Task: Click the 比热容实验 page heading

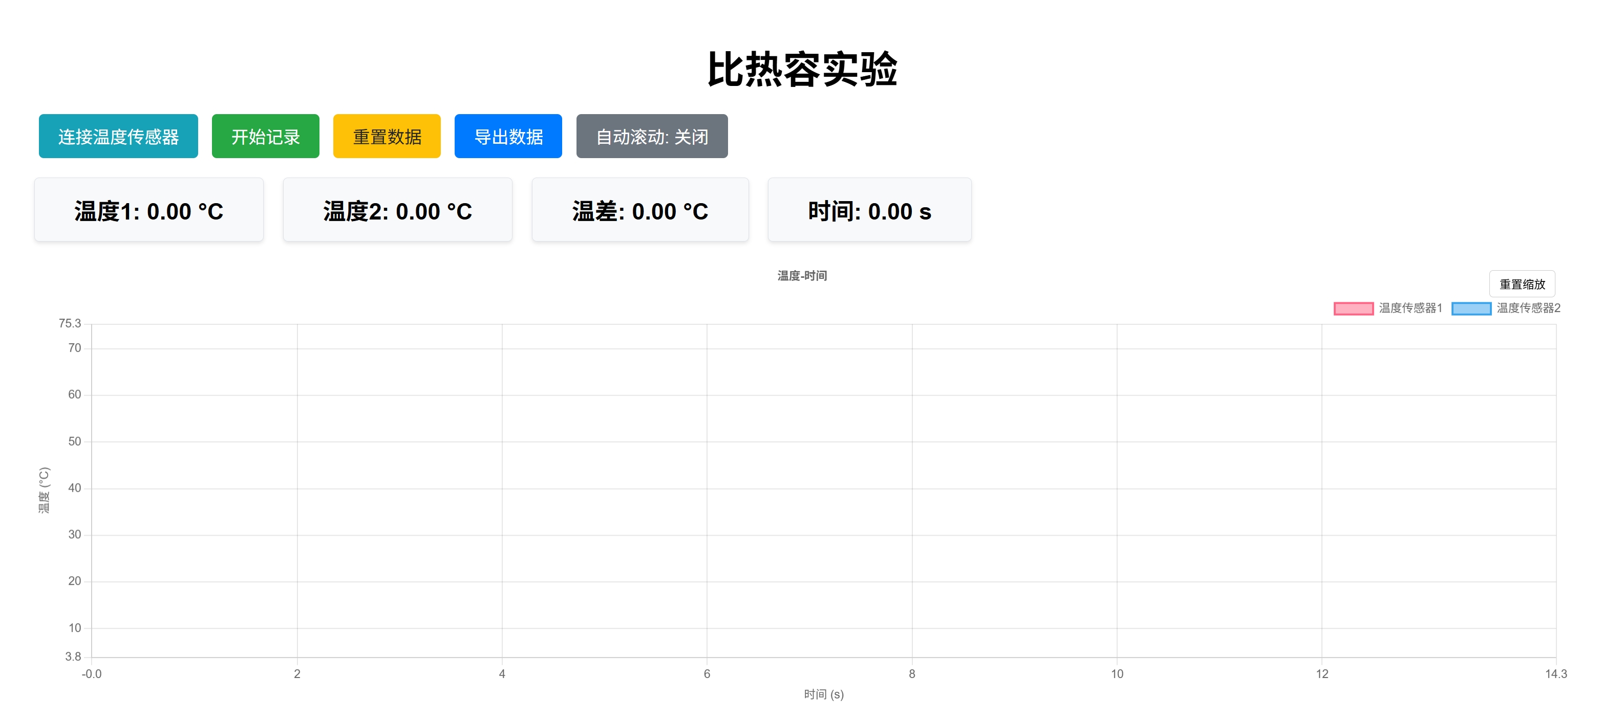Action: (x=802, y=70)
